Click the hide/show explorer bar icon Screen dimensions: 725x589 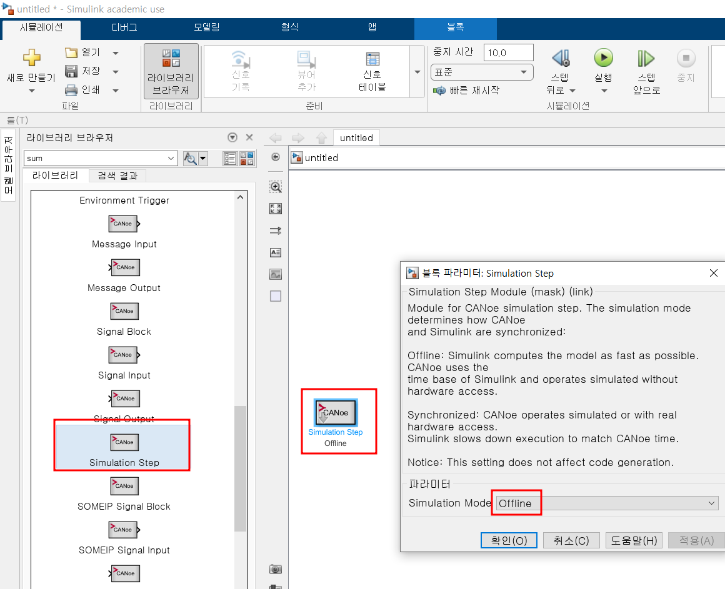[x=276, y=157]
